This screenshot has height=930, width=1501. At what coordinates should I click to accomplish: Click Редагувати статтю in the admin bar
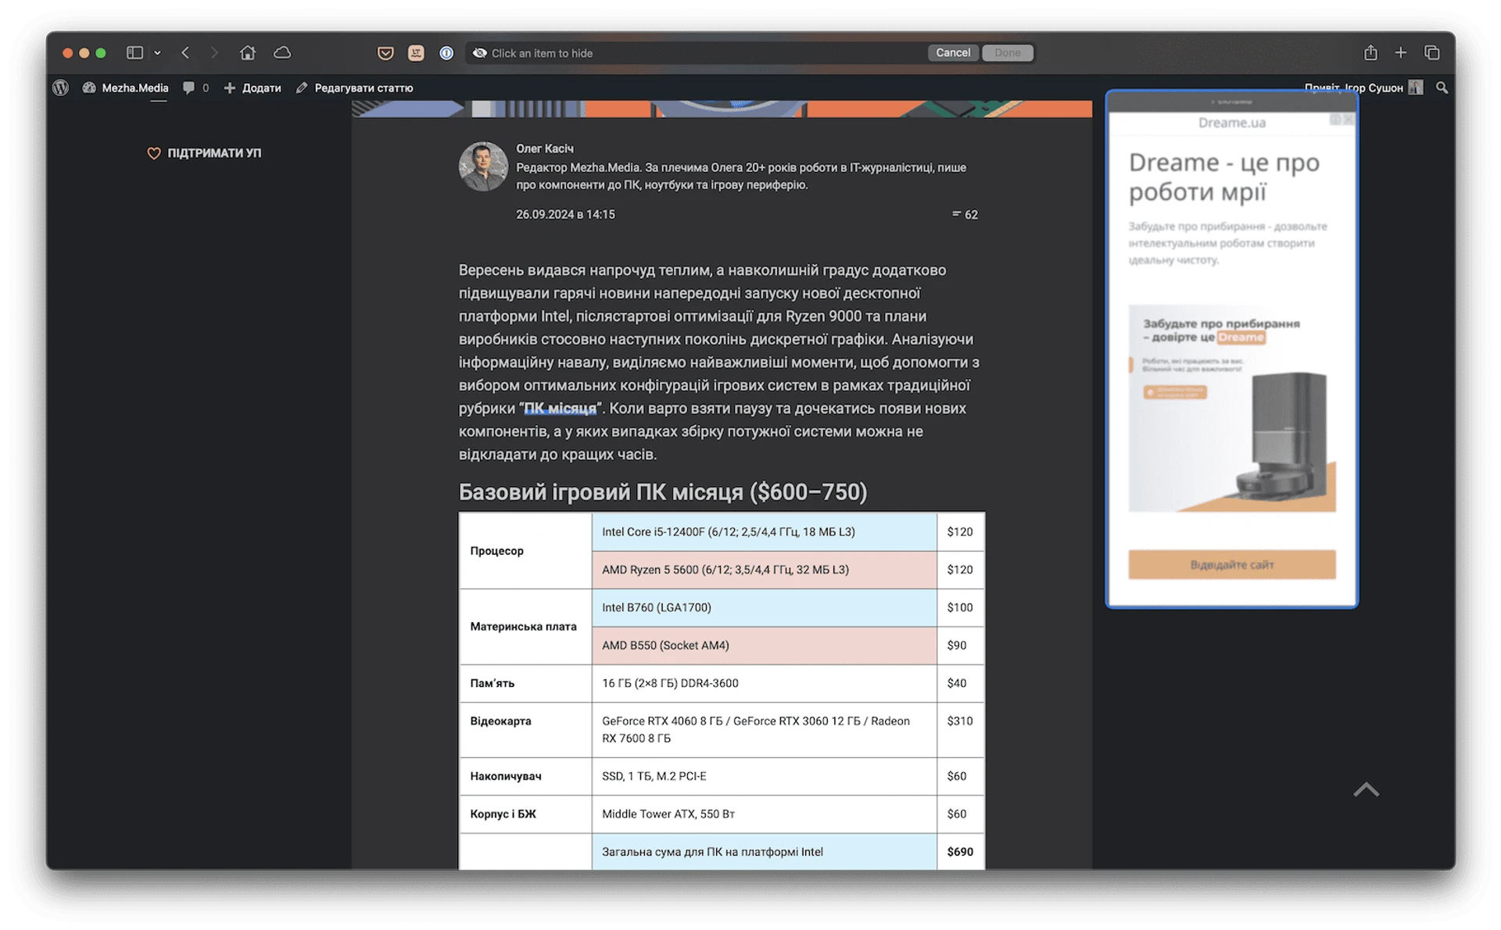coord(354,88)
